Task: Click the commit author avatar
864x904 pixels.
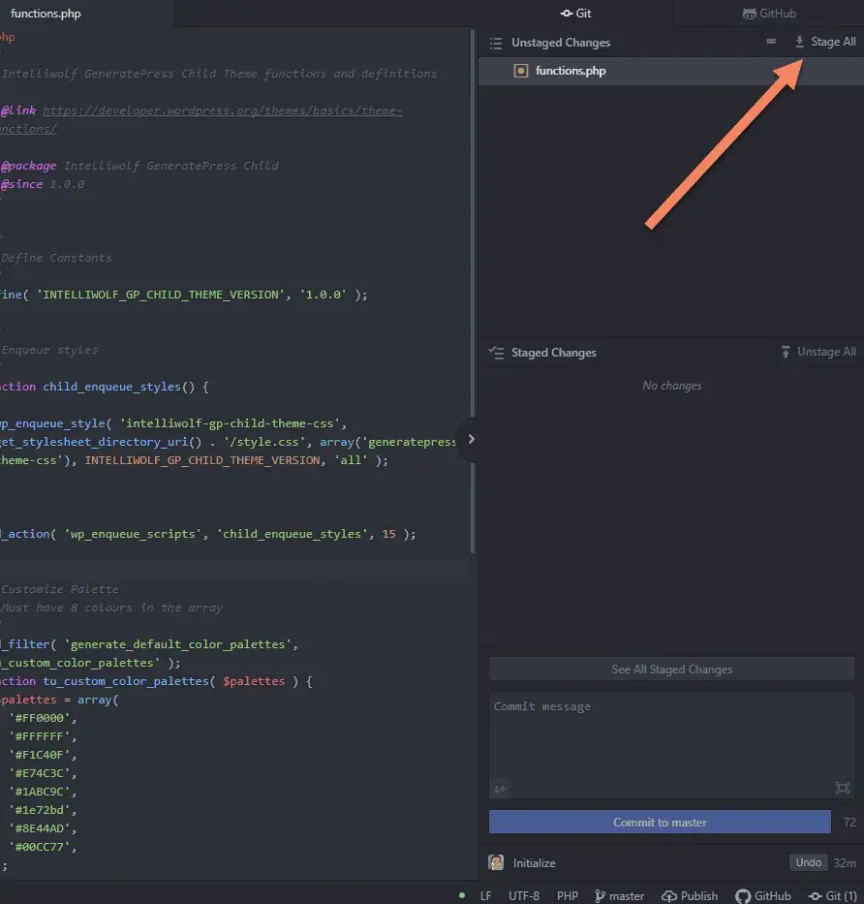Action: pos(496,862)
